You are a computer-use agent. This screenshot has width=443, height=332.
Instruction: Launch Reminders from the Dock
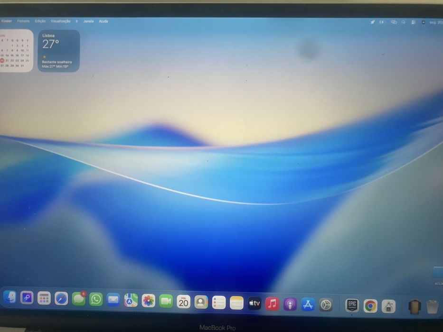(219, 303)
